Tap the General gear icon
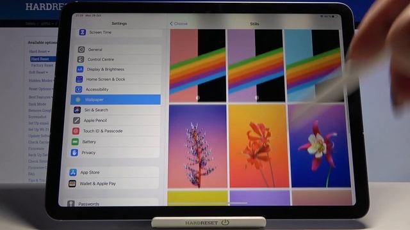 [x=81, y=50]
